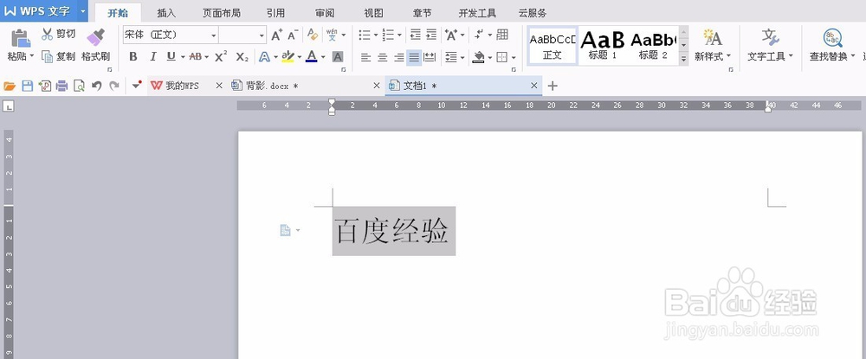This screenshot has width=866, height=359.
Task: Apply character shading gray A icon
Action: tap(338, 56)
